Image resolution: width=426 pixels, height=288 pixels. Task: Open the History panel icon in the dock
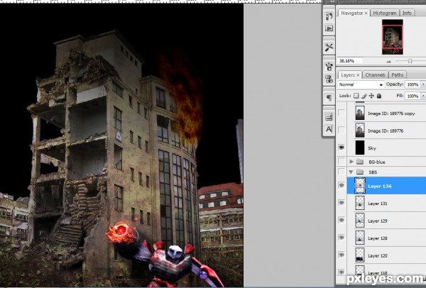click(x=329, y=16)
